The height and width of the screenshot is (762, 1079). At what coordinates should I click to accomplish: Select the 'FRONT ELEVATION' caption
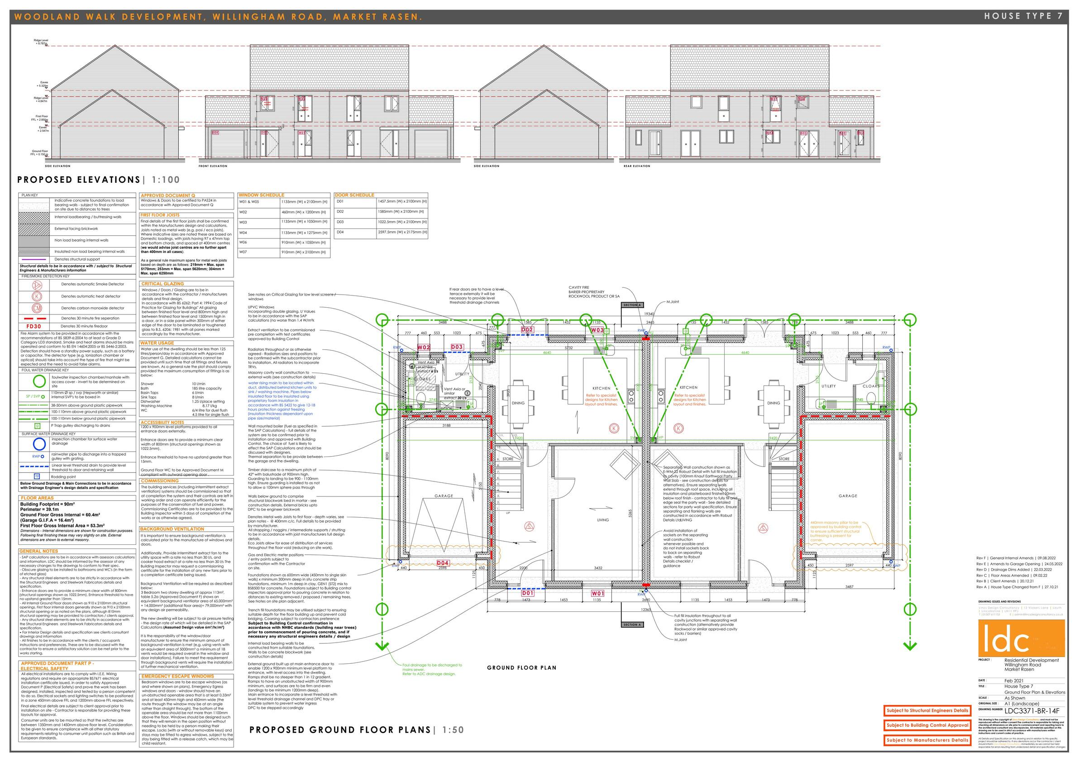(212, 166)
